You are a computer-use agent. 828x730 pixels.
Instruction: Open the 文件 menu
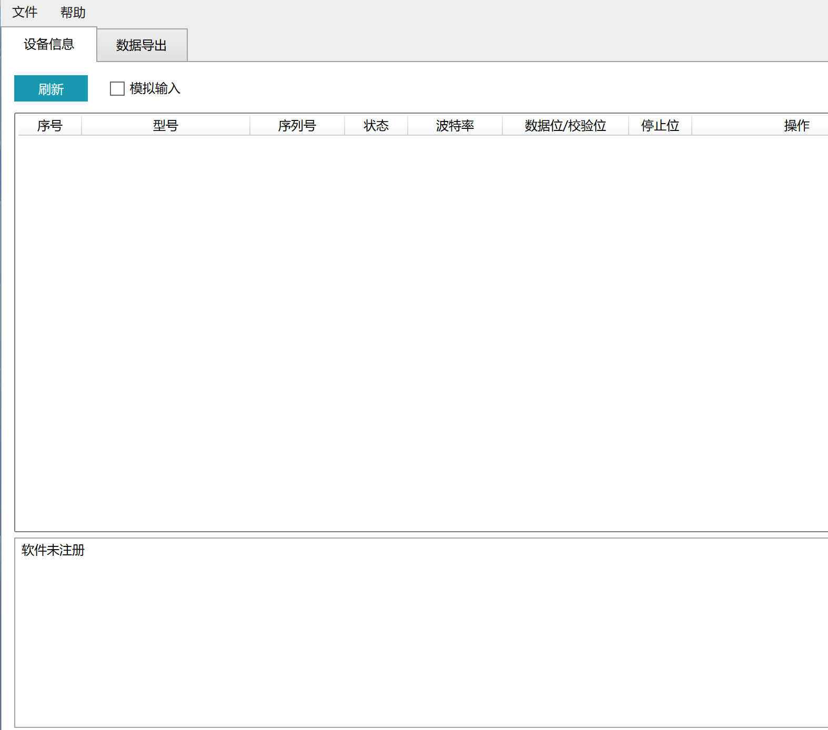[x=25, y=12]
